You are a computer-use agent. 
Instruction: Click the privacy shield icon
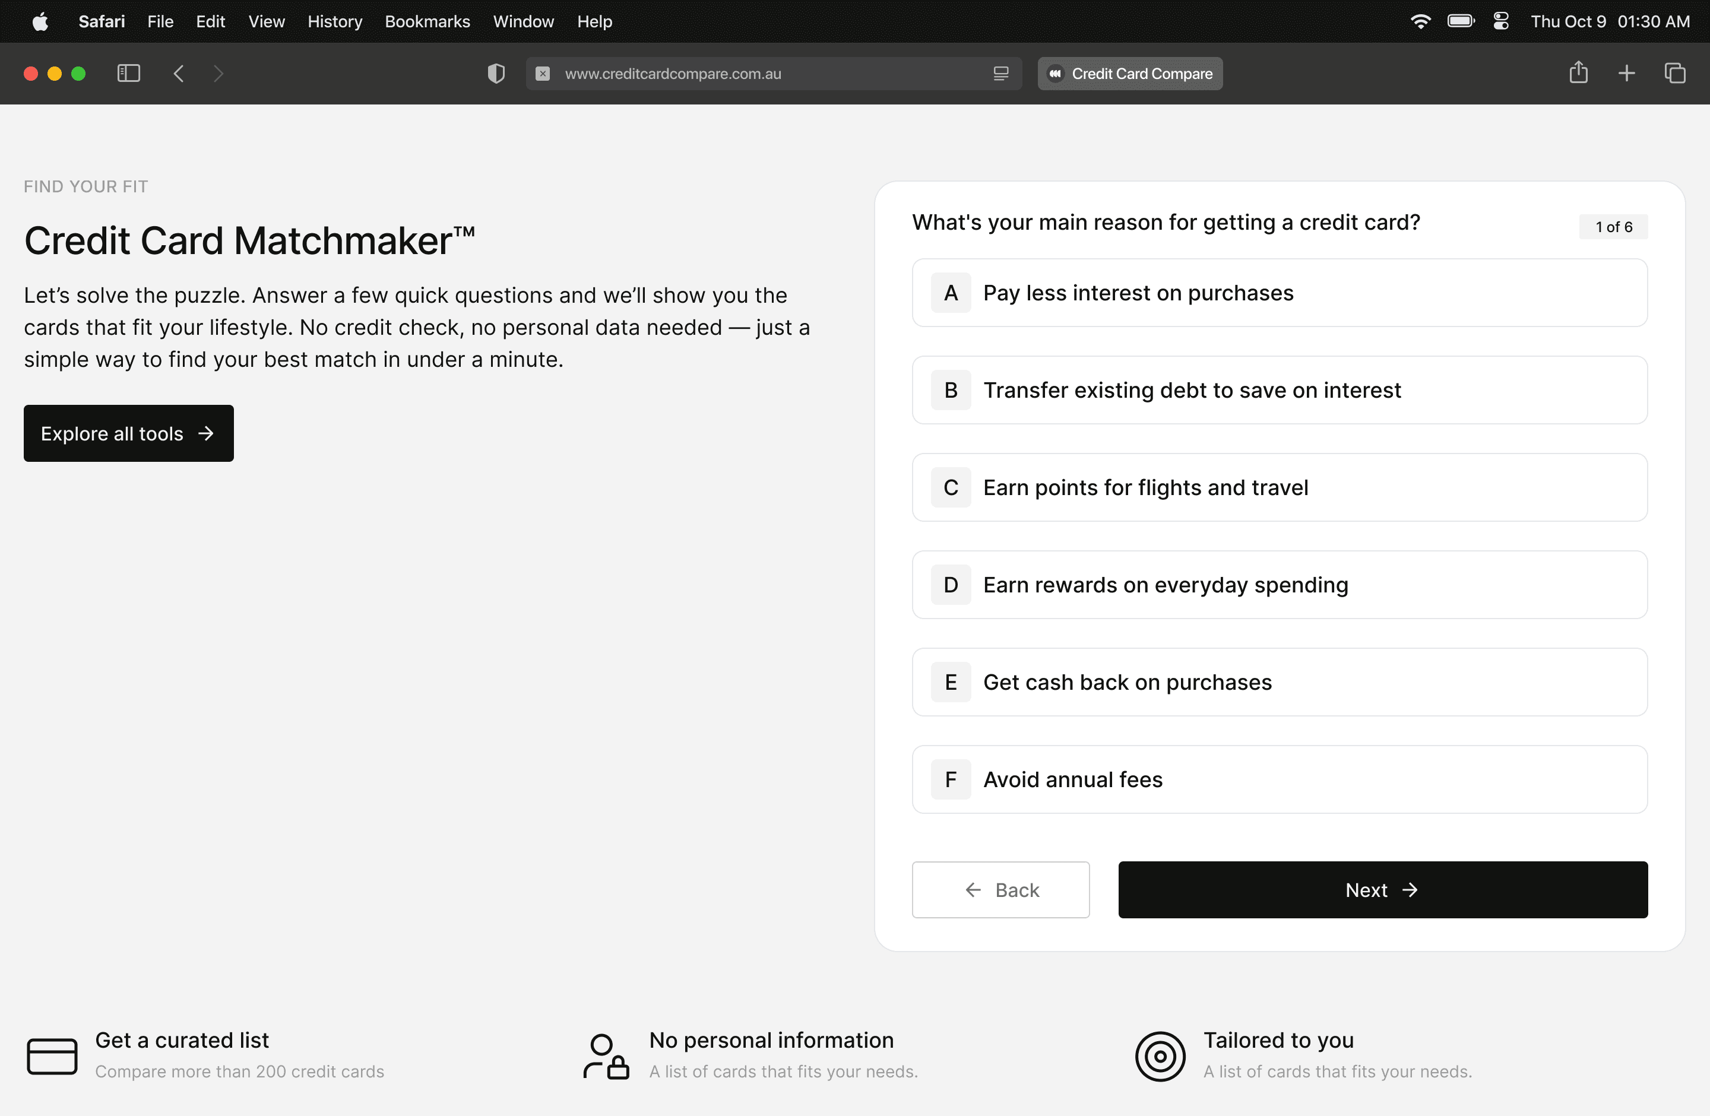[x=496, y=73]
